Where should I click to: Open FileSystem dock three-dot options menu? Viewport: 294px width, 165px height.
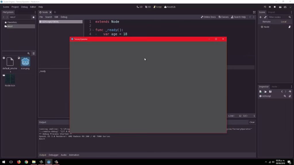tap(35, 12)
